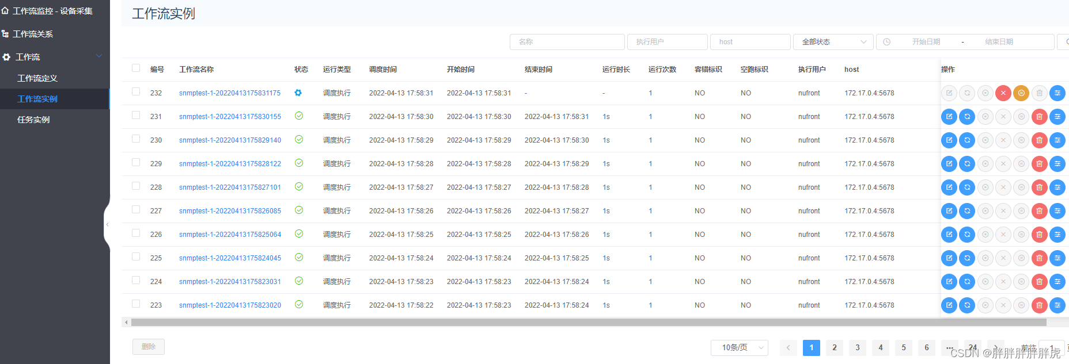Edit instance 227 with the pencil icon

coord(949,211)
